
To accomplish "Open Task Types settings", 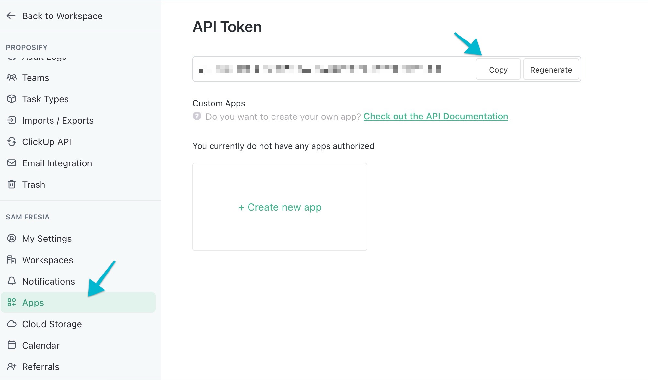I will pyautogui.click(x=45, y=99).
